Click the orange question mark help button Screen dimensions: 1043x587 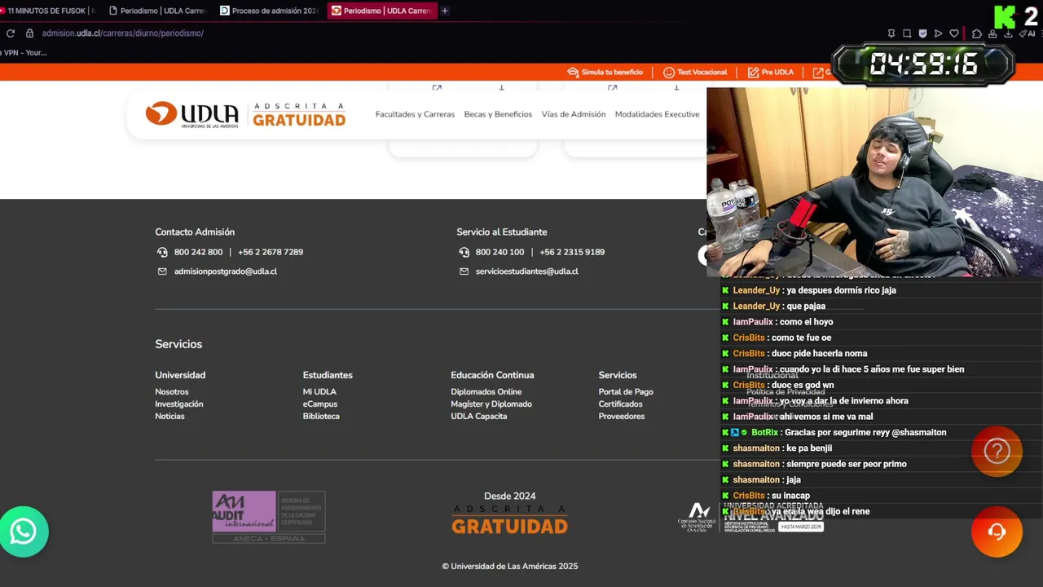click(x=997, y=451)
